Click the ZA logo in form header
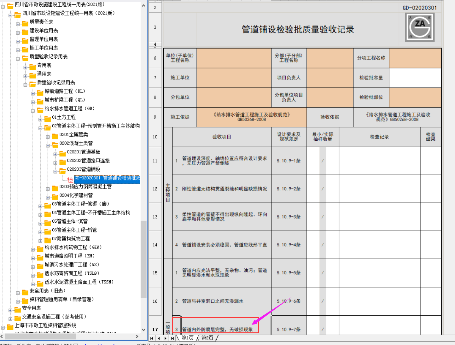 pyautogui.click(x=420, y=27)
